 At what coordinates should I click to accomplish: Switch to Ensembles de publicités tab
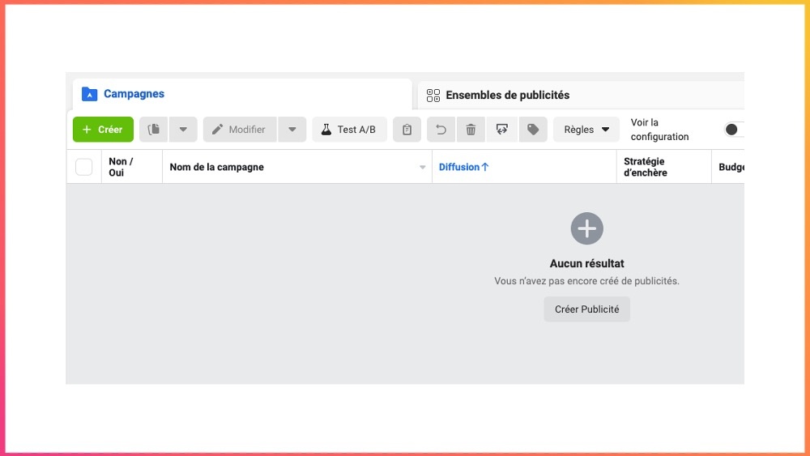tap(581, 95)
